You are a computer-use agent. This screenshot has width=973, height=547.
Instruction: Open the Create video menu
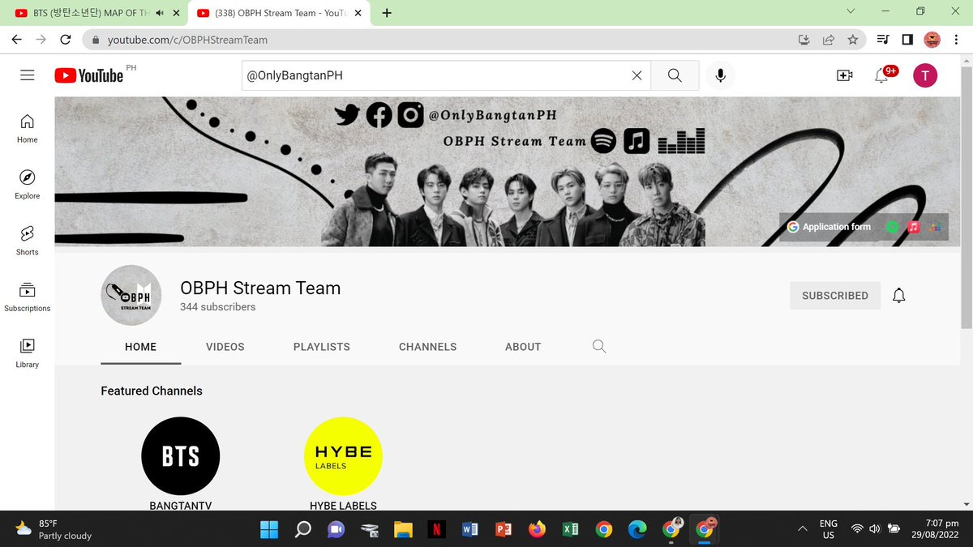(x=844, y=75)
